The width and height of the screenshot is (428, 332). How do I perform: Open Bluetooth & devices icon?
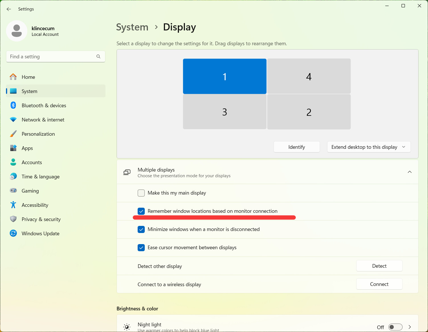(13, 105)
